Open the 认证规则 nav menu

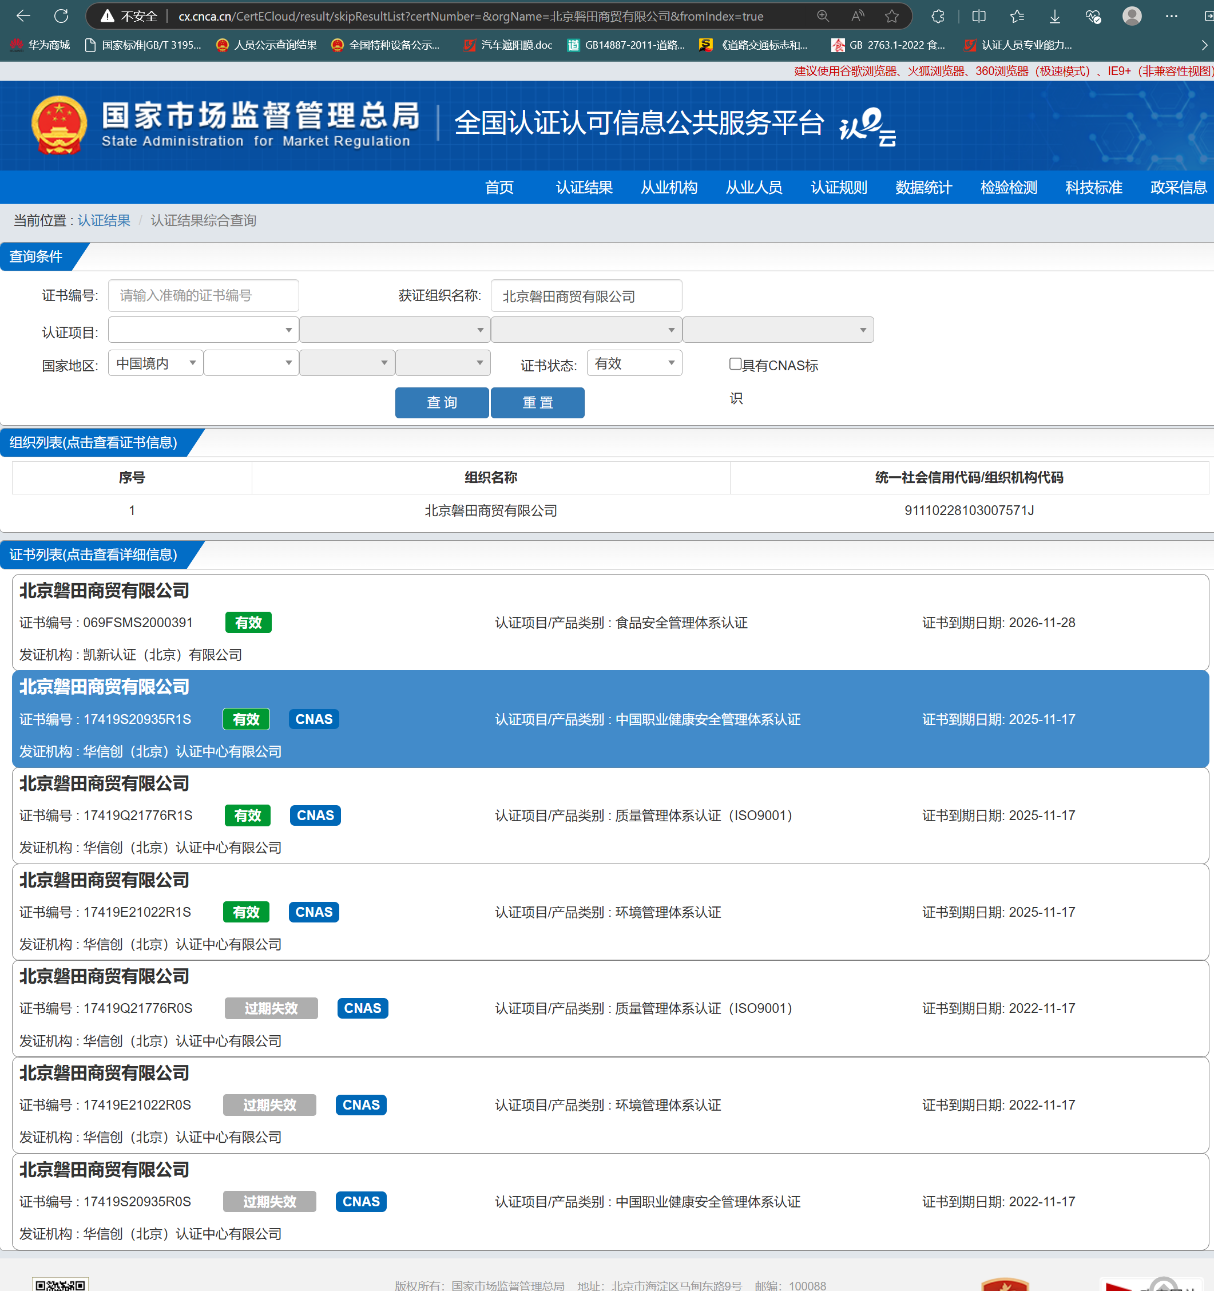click(x=839, y=188)
